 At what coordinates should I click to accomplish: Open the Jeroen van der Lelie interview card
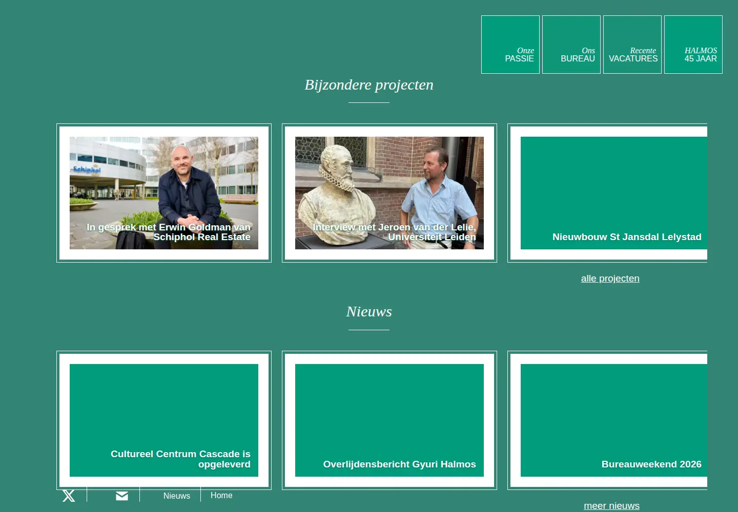click(389, 193)
